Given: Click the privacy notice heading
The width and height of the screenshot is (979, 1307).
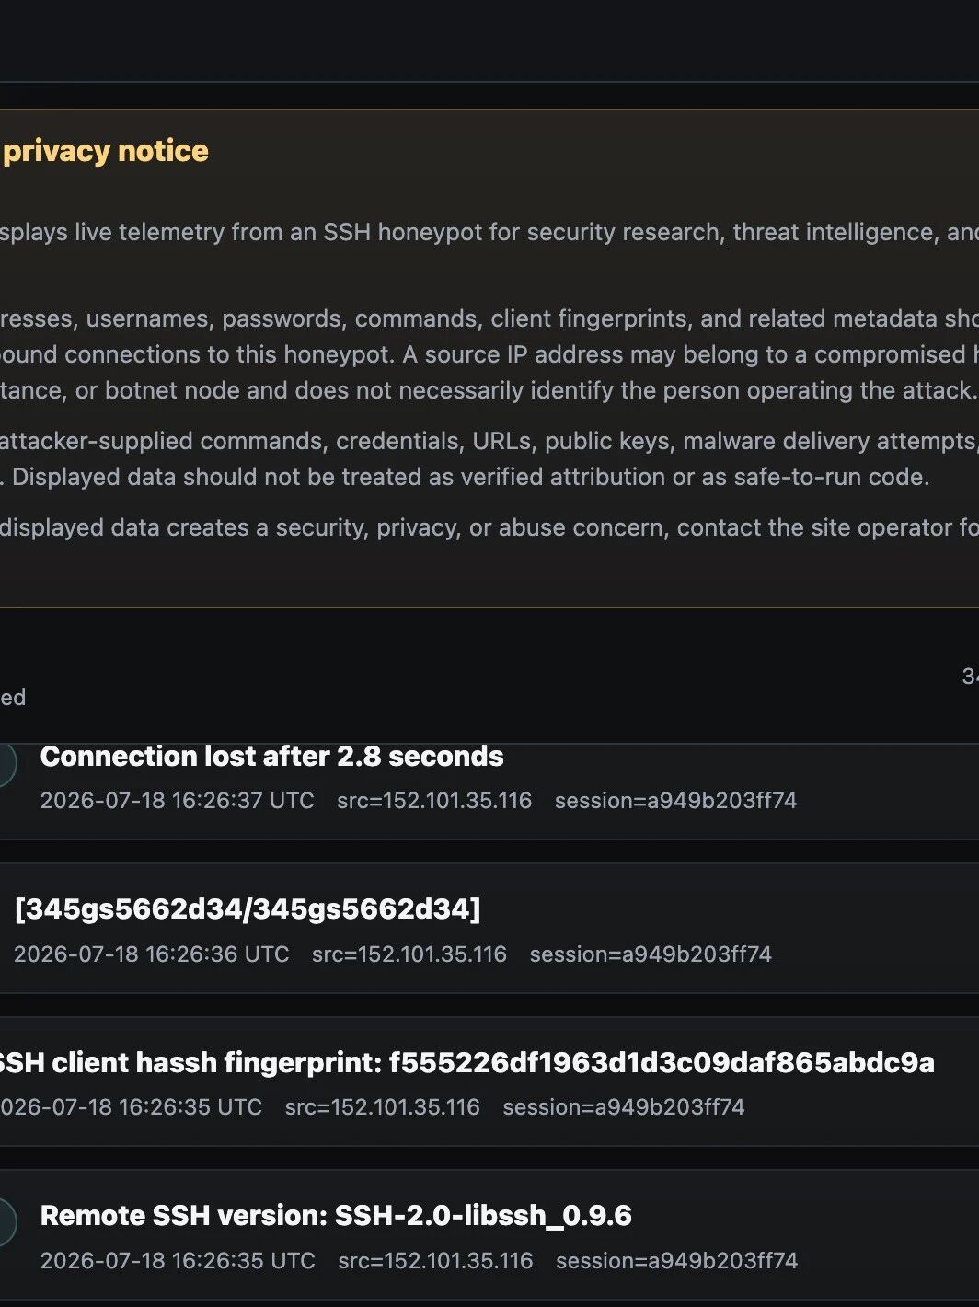Looking at the screenshot, I should tap(105, 151).
